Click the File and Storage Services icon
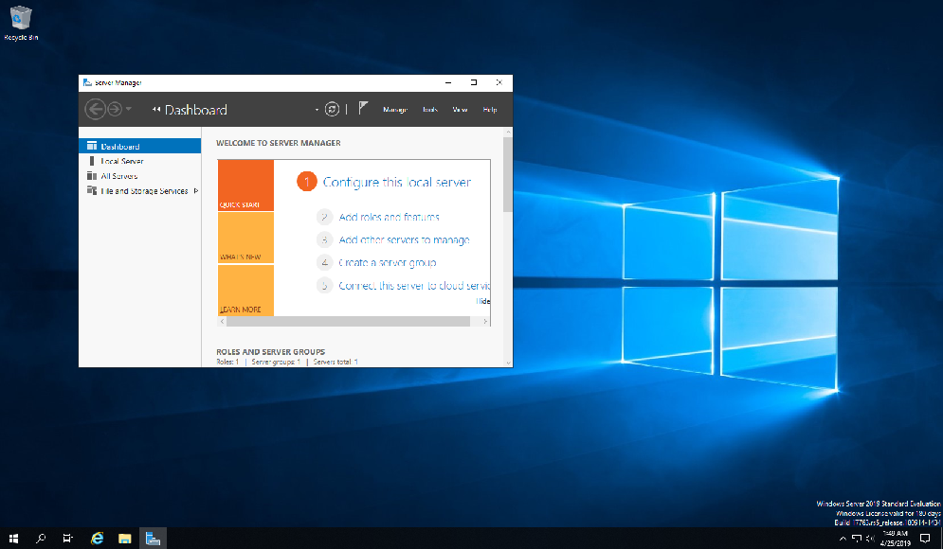Image resolution: width=943 pixels, height=549 pixels. [x=91, y=190]
